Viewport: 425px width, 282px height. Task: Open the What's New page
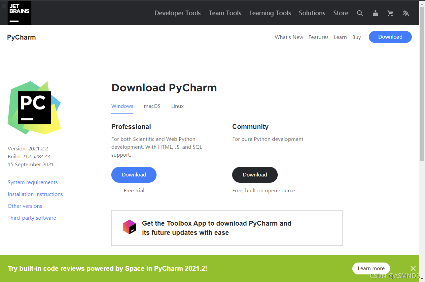click(x=289, y=37)
